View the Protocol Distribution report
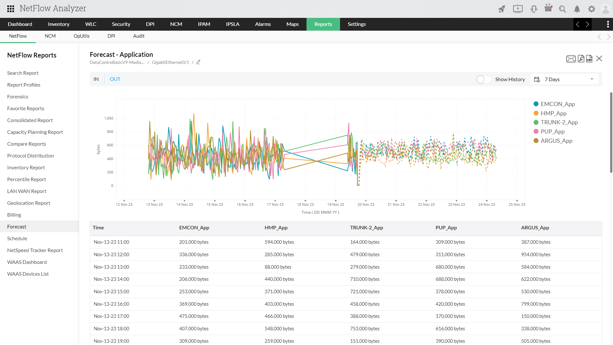 tap(30, 156)
